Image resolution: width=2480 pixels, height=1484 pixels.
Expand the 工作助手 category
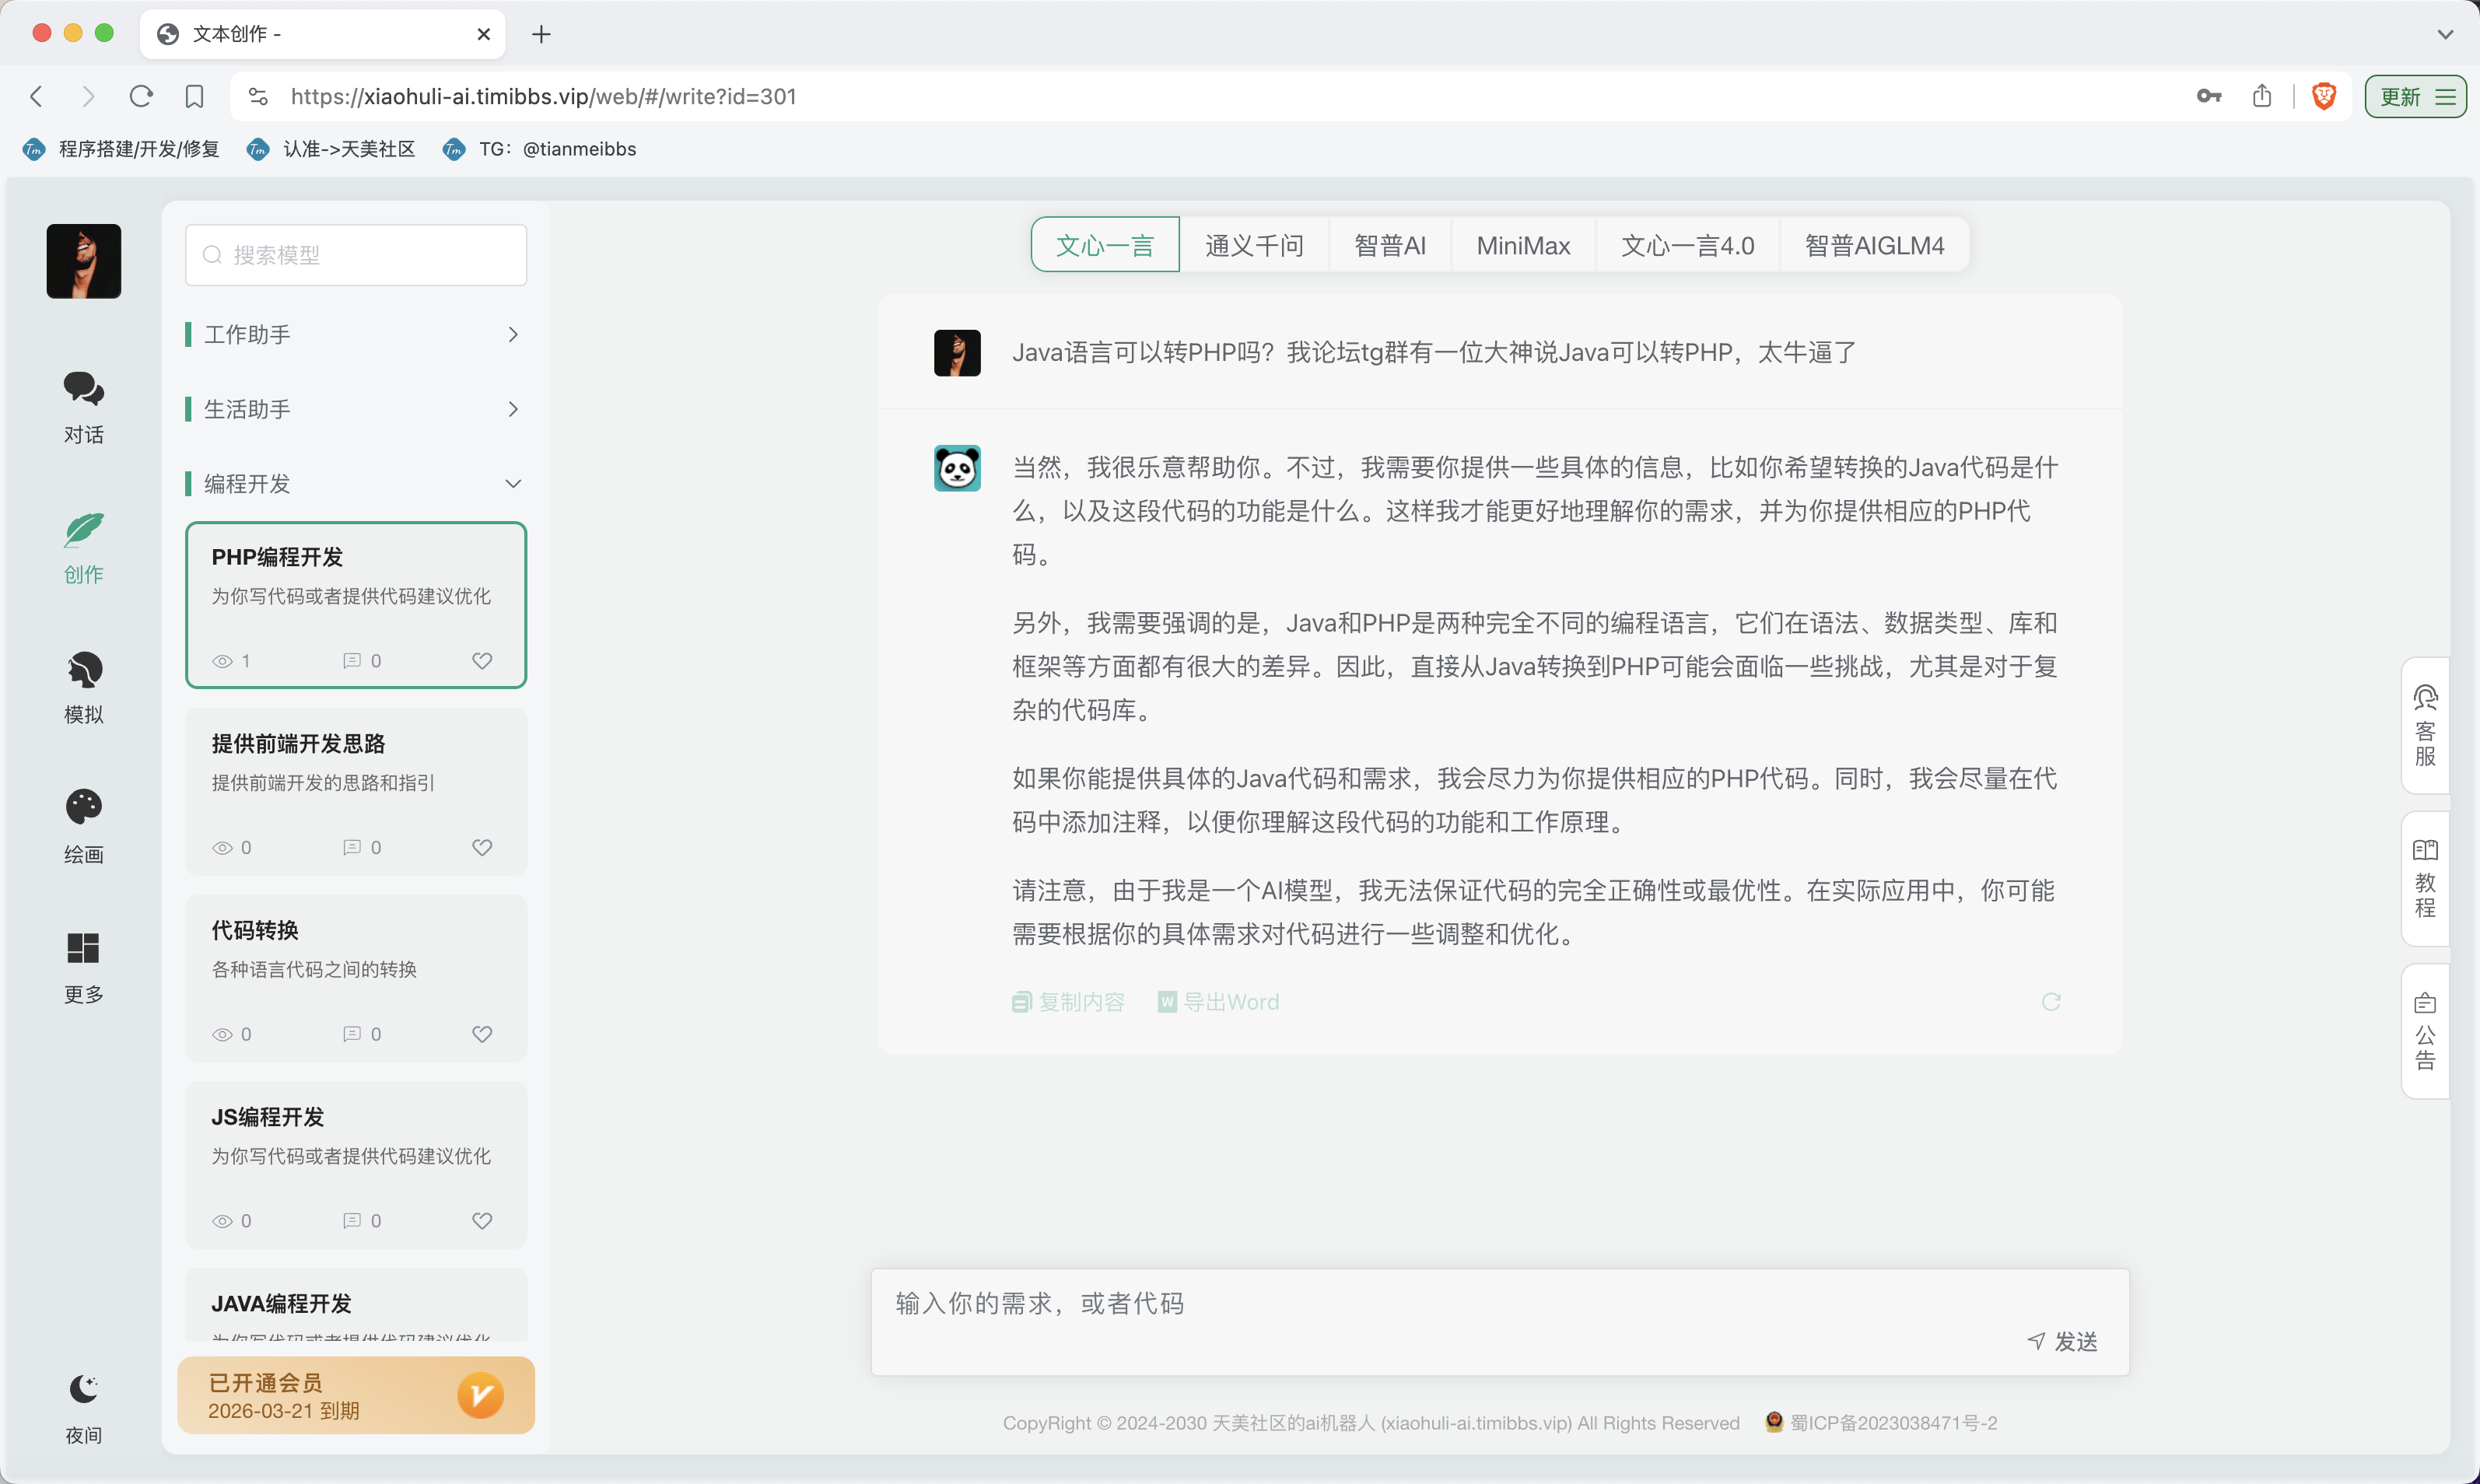(355, 334)
